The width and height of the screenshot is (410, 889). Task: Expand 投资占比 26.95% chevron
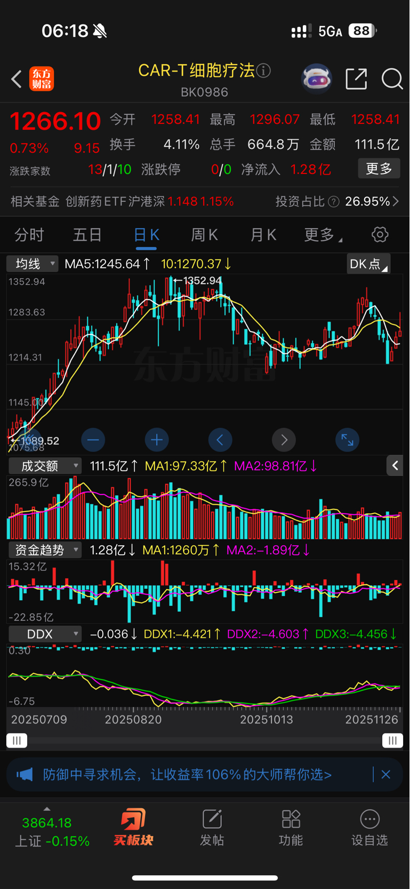click(396, 201)
